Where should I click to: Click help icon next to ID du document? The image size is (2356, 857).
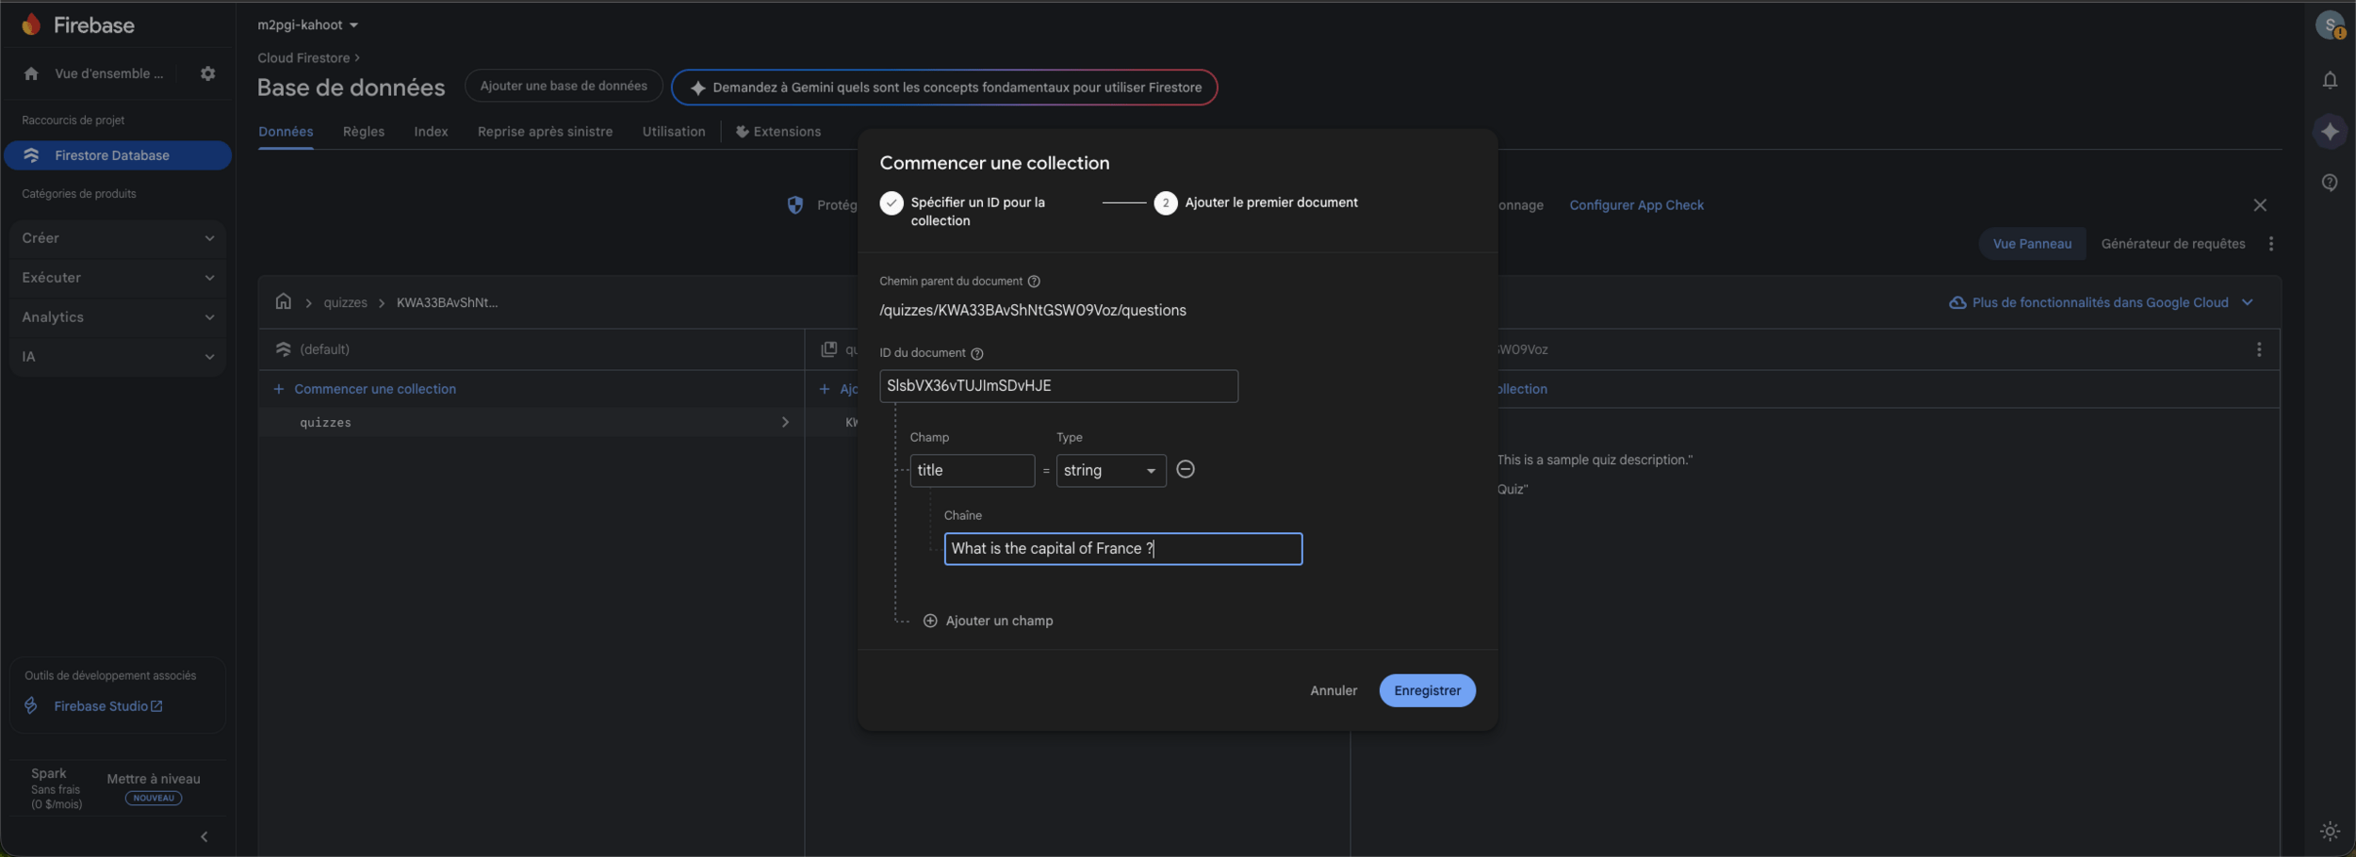pos(977,353)
